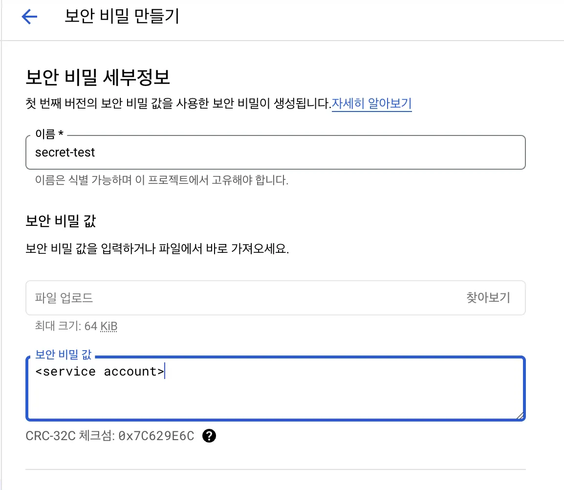Click the back arrow icon
The width and height of the screenshot is (564, 490).
point(29,18)
